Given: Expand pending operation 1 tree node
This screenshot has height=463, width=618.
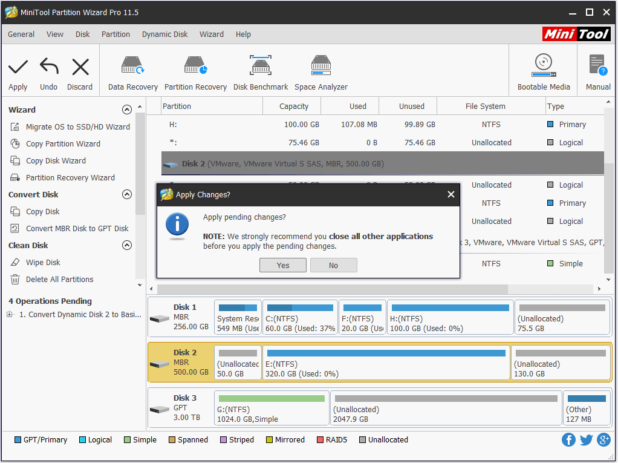Looking at the screenshot, I should (x=10, y=314).
